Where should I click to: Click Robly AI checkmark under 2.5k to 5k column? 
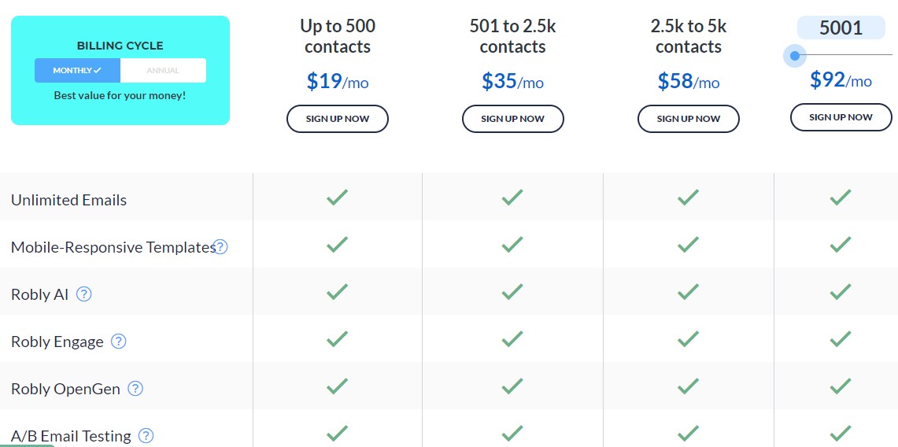coord(688,292)
